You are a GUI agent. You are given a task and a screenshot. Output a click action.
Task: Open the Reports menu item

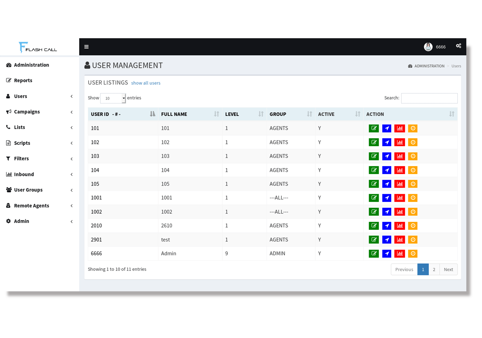click(23, 80)
